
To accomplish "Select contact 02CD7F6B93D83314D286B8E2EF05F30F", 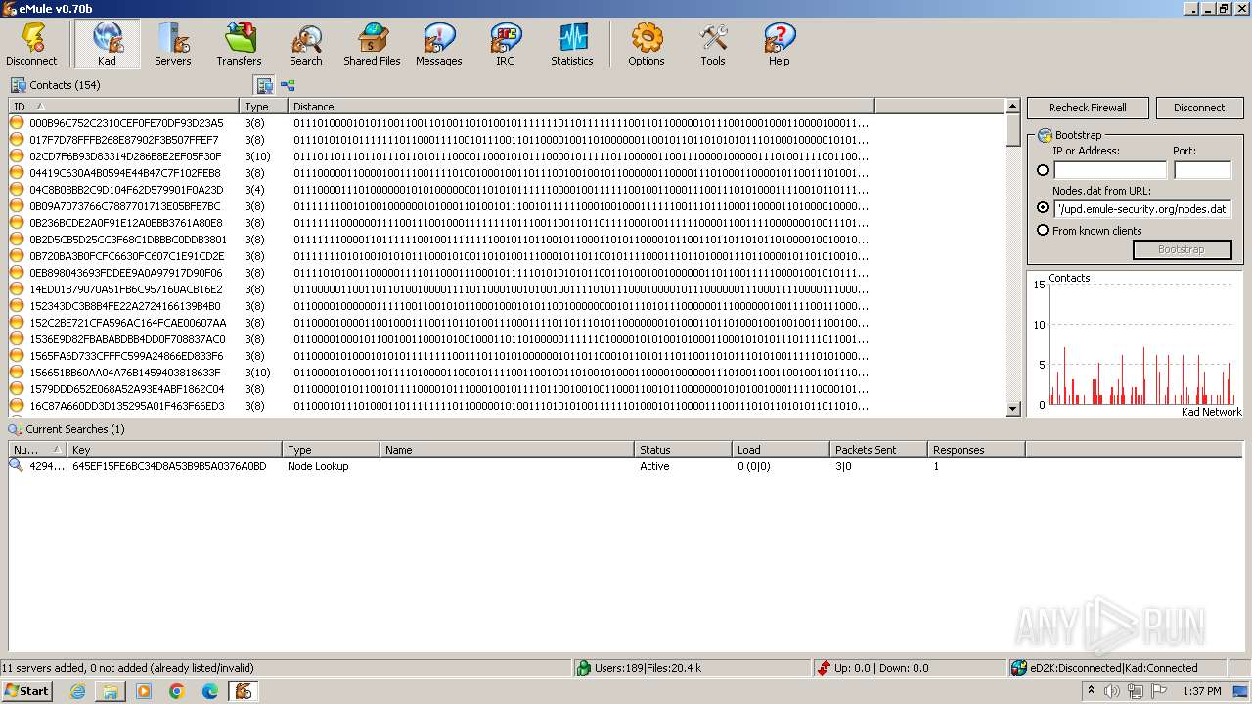I will click(125, 156).
